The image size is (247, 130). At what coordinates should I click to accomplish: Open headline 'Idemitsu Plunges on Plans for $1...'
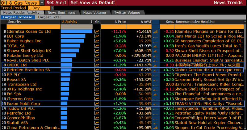[209, 31]
